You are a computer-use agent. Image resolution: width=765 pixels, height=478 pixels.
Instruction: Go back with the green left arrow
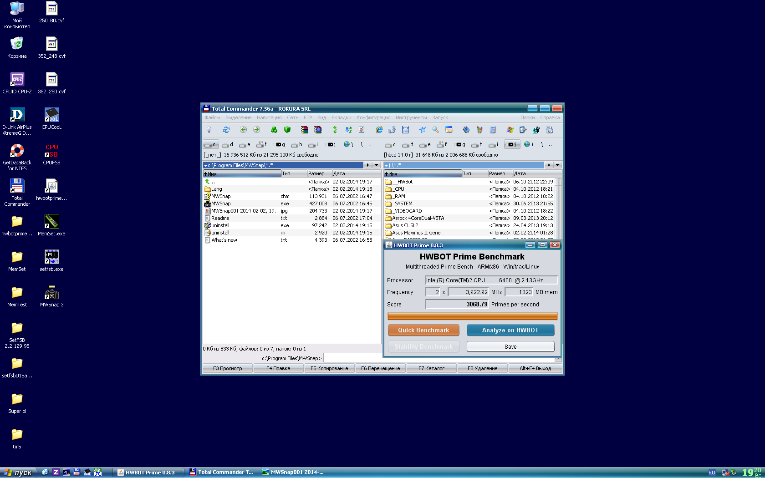(x=243, y=130)
